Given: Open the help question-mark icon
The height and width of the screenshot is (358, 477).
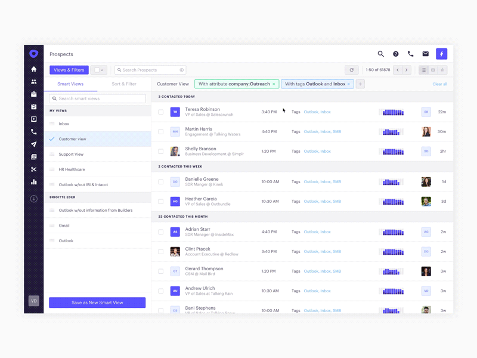Looking at the screenshot, I should point(395,54).
